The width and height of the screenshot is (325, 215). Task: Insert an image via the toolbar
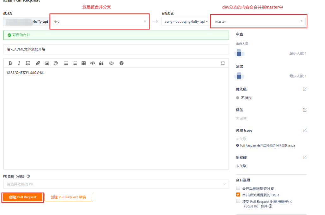tap(47, 63)
